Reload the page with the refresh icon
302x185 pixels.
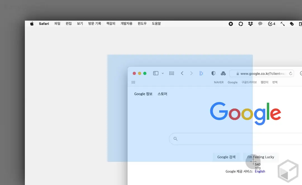point(291,74)
